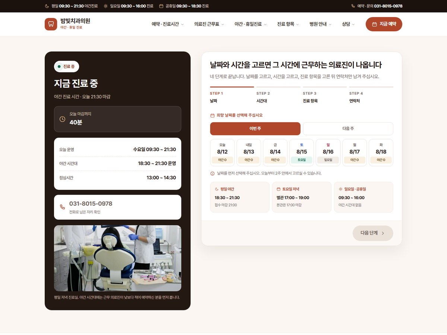Click the 지금 예약 button

(x=384, y=24)
